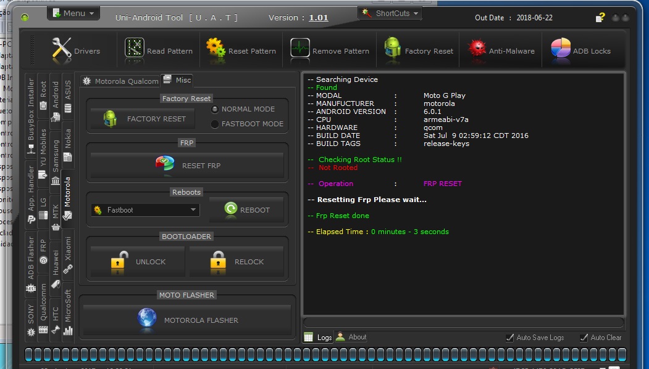Open the Drivers tool

click(76, 51)
